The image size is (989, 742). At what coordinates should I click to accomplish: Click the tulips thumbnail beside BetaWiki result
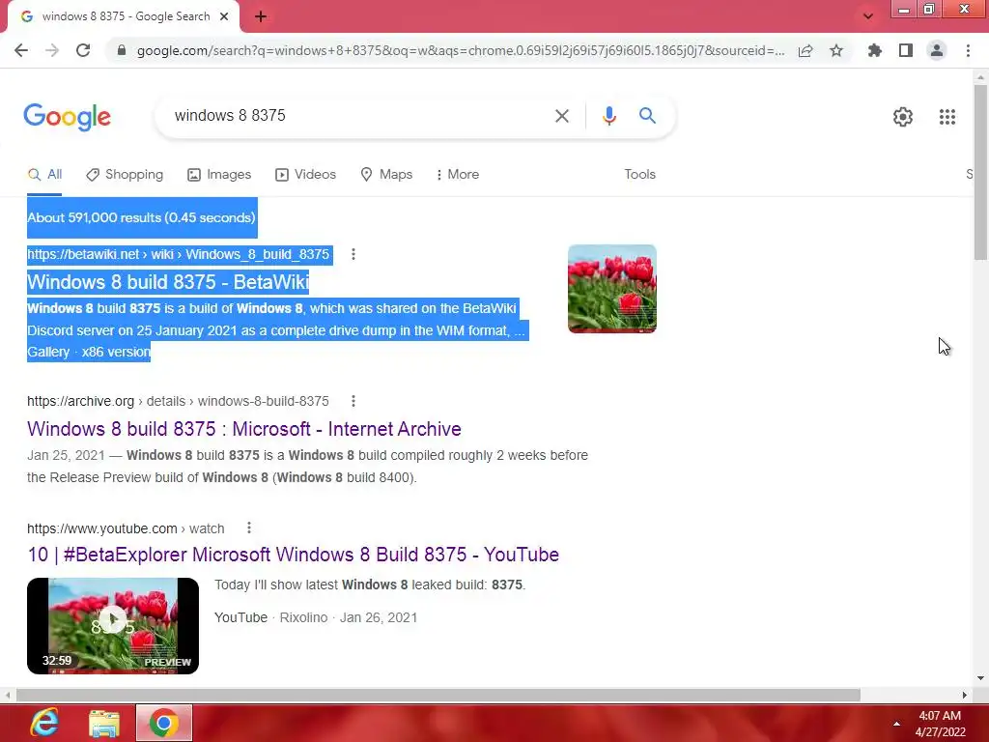click(611, 288)
